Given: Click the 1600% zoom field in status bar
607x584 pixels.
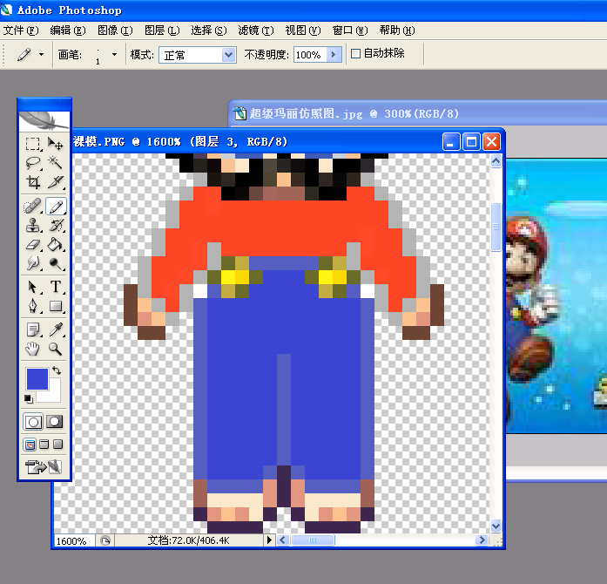Looking at the screenshot, I should tap(74, 540).
